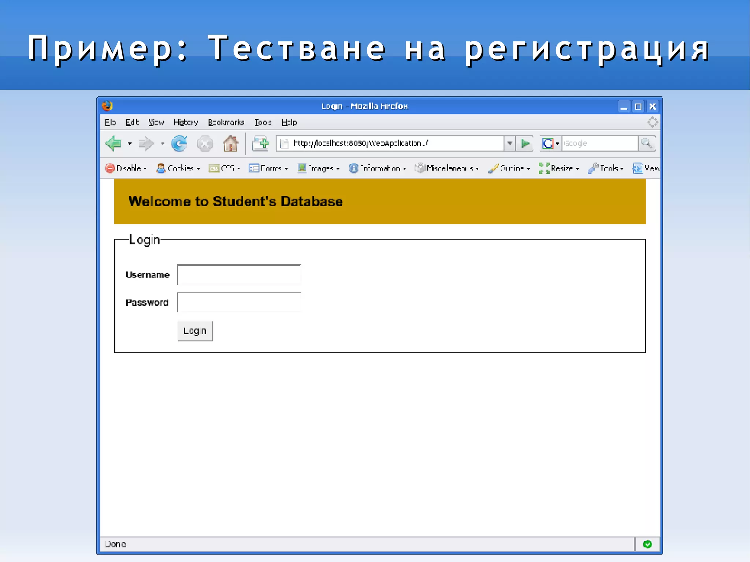Viewport: 750px width, 562px height.
Task: Open the Bookmarks menu
Action: (226, 122)
